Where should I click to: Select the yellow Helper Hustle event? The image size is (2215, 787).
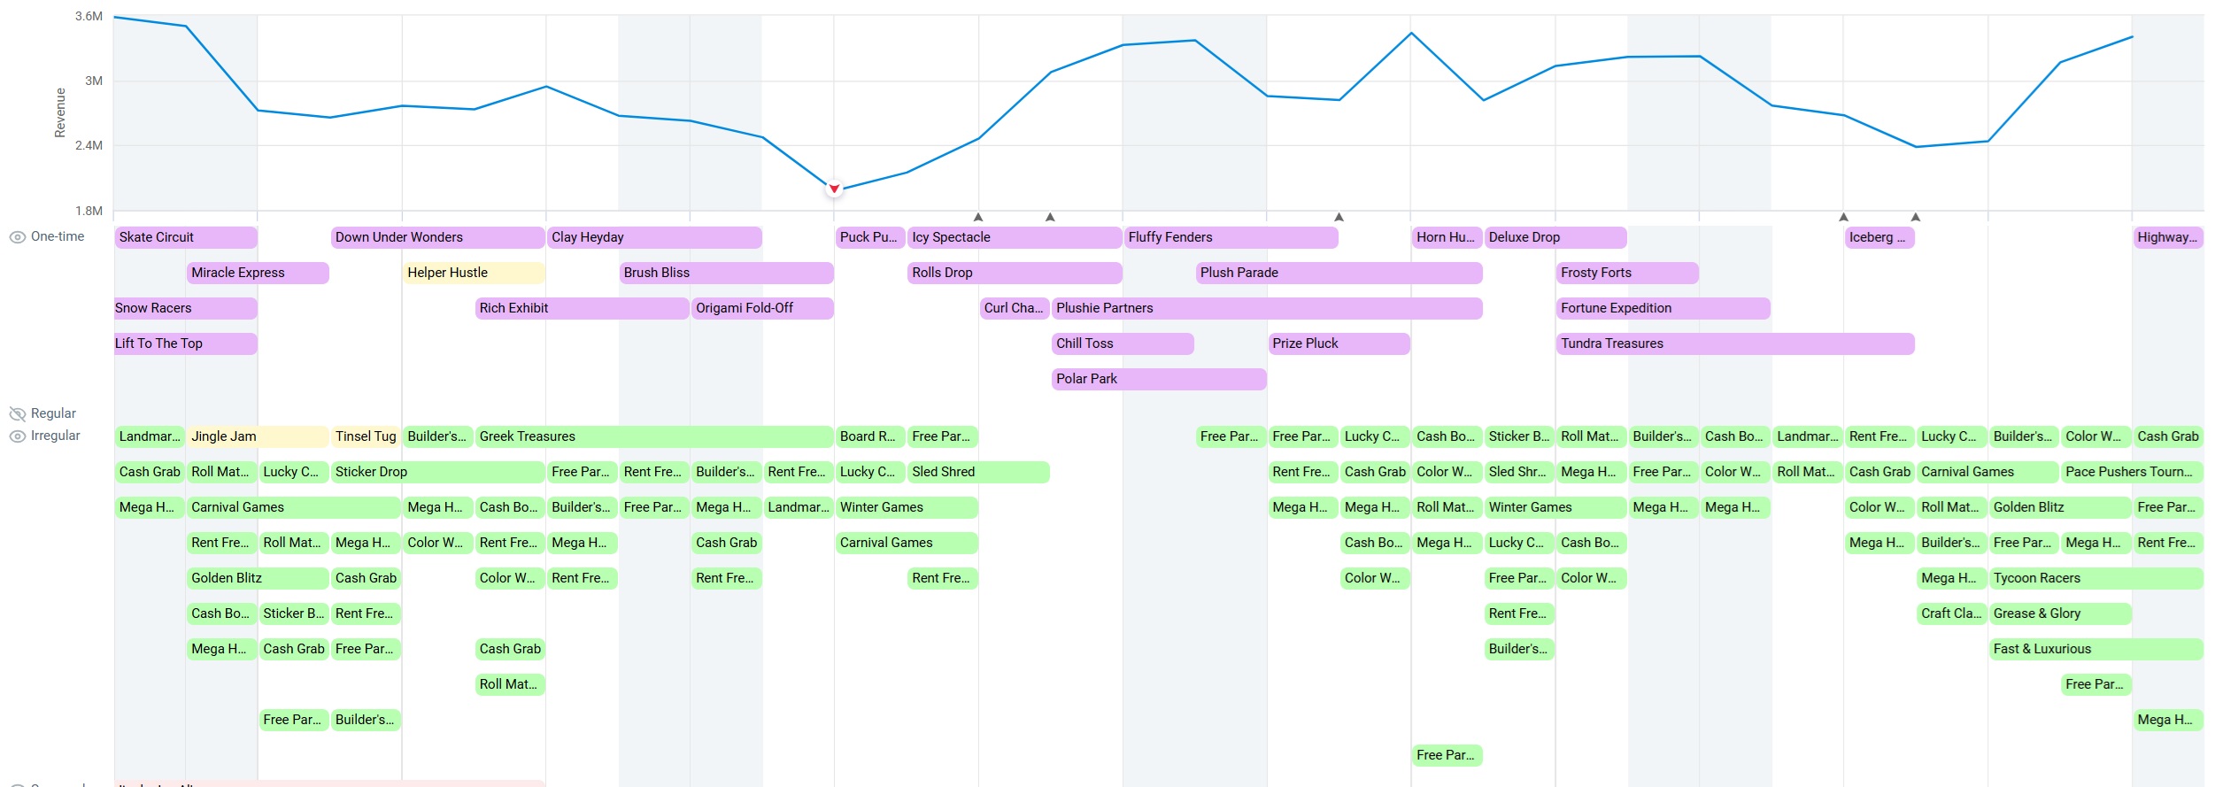[x=474, y=273]
